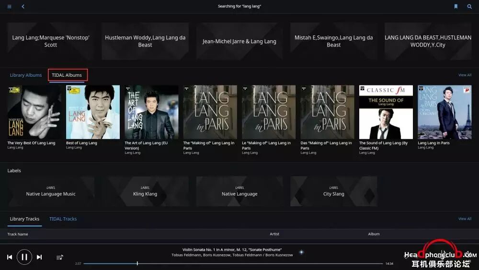The height and width of the screenshot is (270, 479).
Task: Open the Native Language Music label
Action: click(51, 191)
